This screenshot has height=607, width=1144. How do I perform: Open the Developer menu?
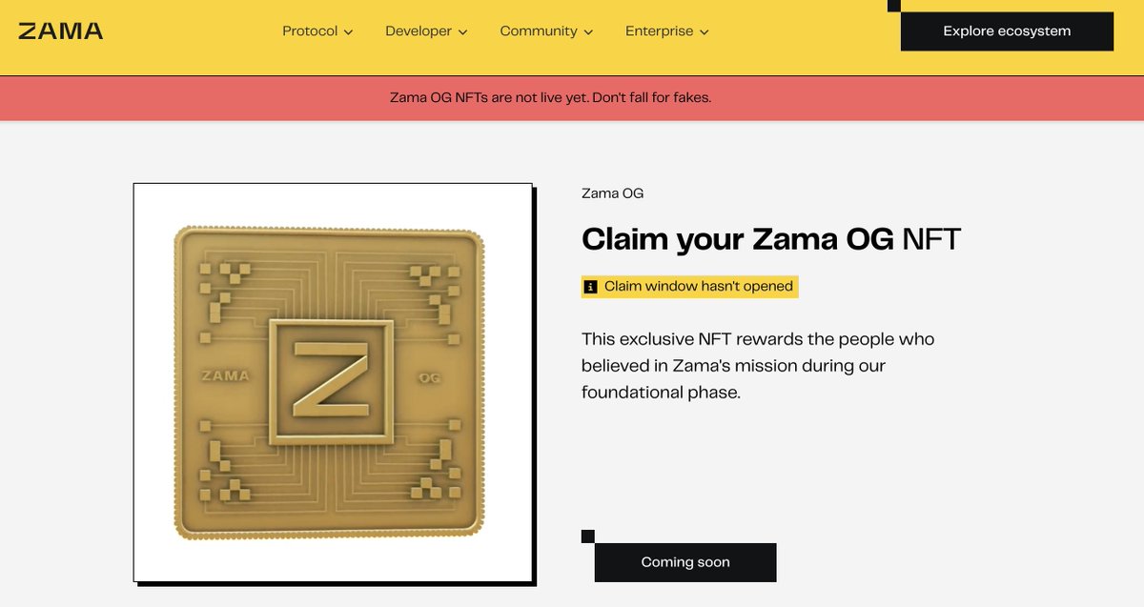point(418,31)
